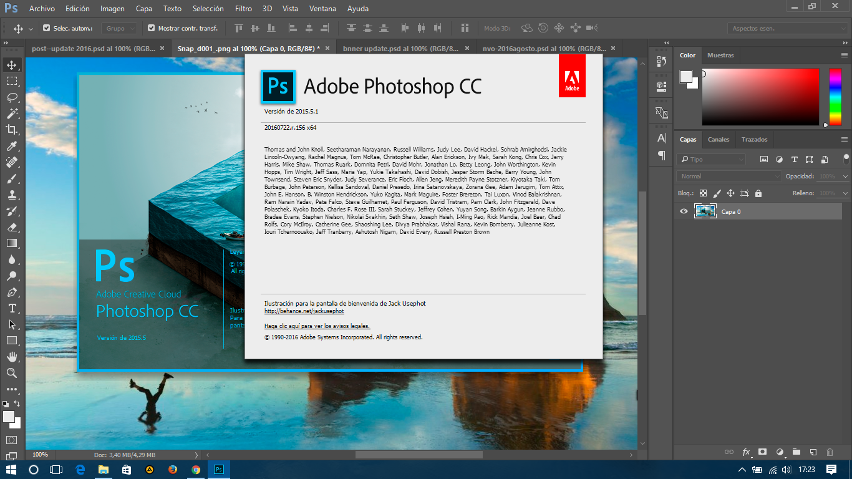Screen dimensions: 852x479
Task: Switch to the Canales tab
Action: [x=719, y=140]
